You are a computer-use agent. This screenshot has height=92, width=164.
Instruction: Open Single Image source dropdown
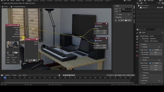[13, 55]
